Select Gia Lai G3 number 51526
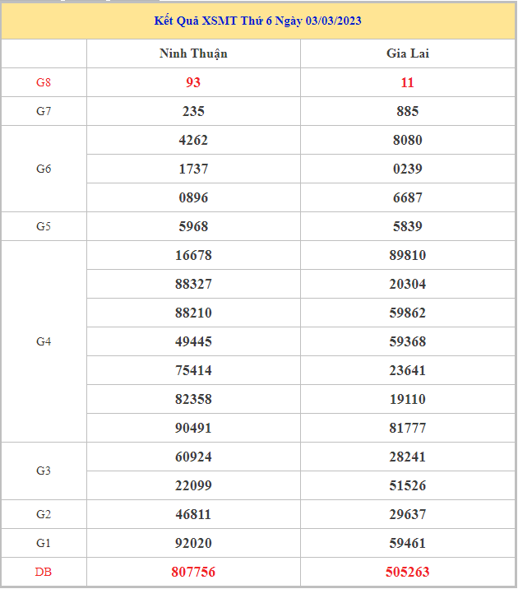The width and height of the screenshot is (518, 589). [408, 485]
